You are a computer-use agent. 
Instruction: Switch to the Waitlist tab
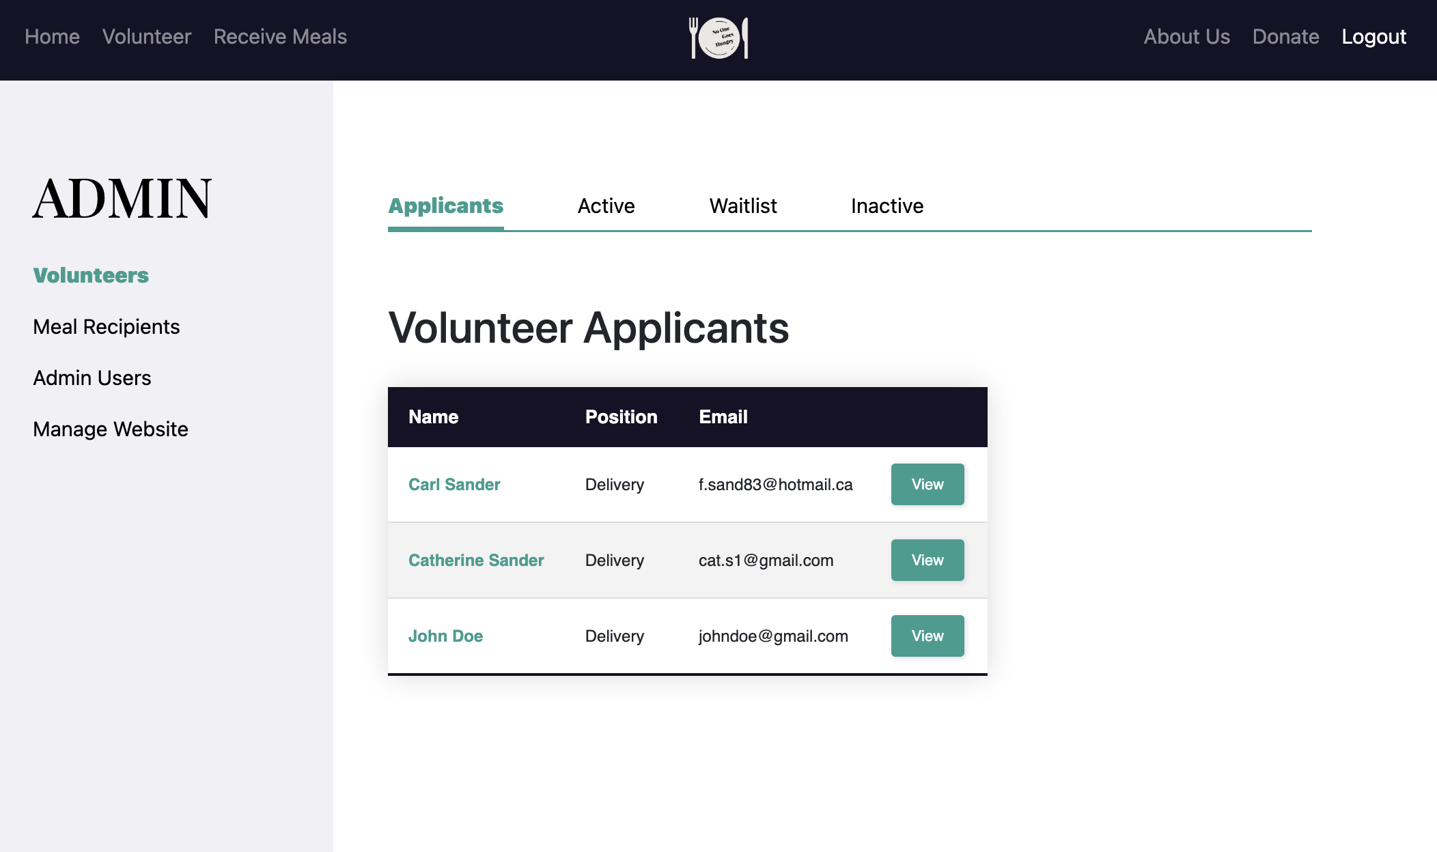742,206
